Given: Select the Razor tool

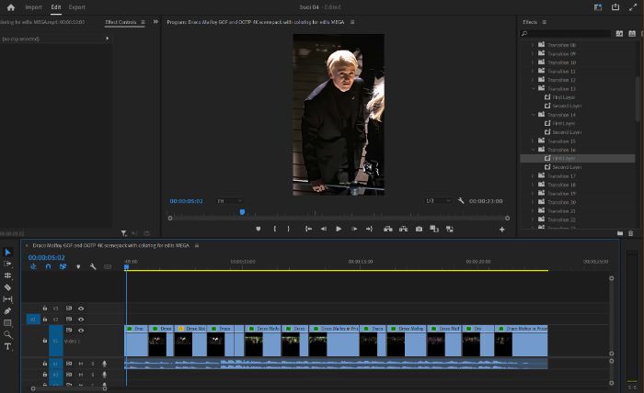Looking at the screenshot, I should pyautogui.click(x=7, y=287).
